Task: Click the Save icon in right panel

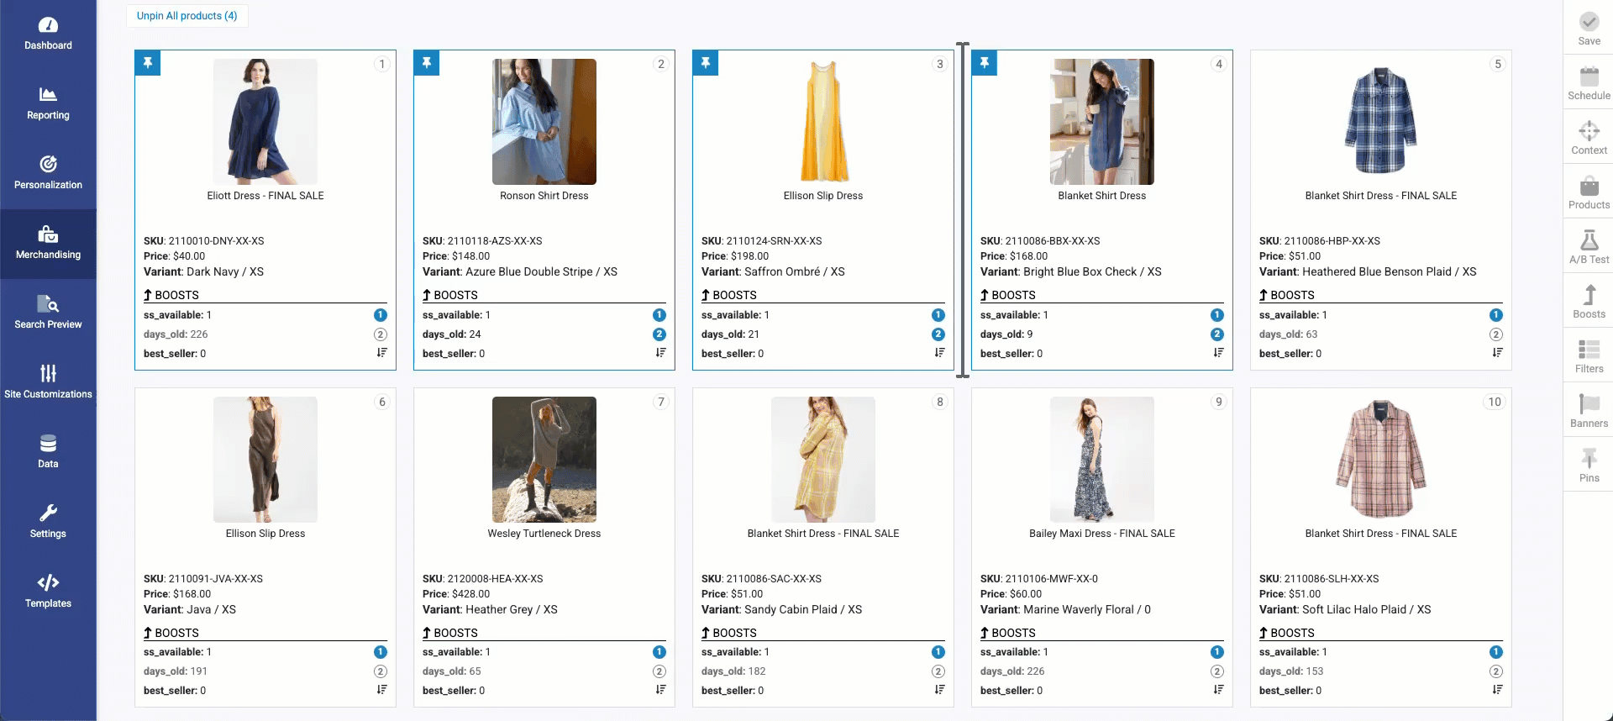Action: click(x=1589, y=29)
